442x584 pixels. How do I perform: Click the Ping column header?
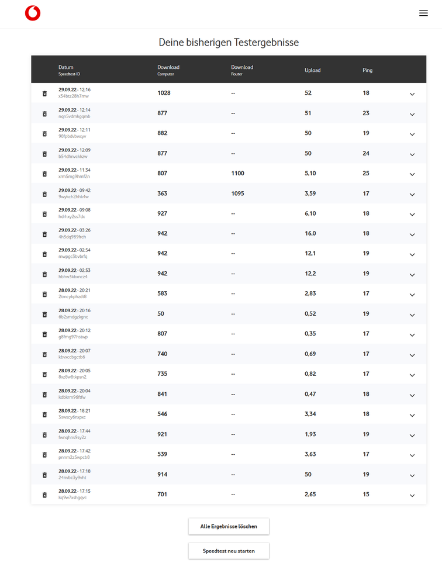(367, 70)
